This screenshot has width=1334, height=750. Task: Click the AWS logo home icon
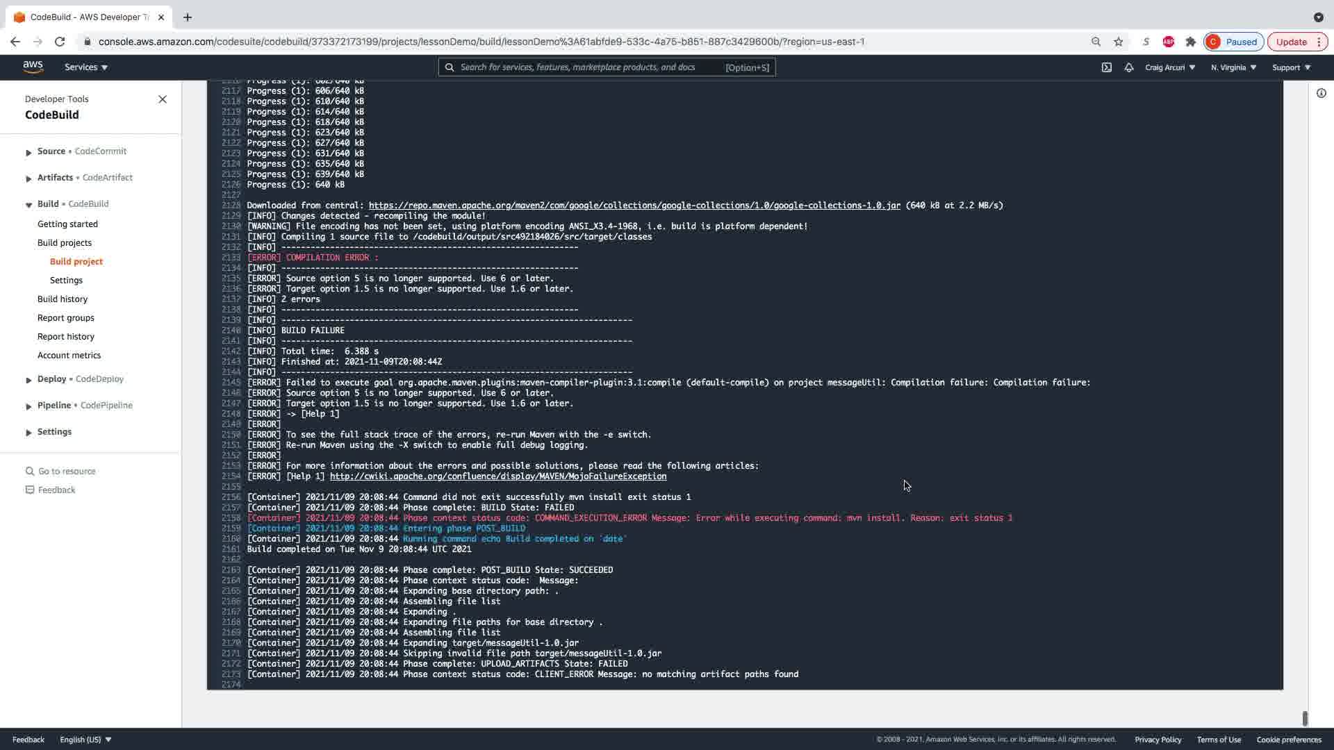click(33, 67)
